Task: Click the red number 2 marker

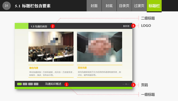Action: coord(53,26)
